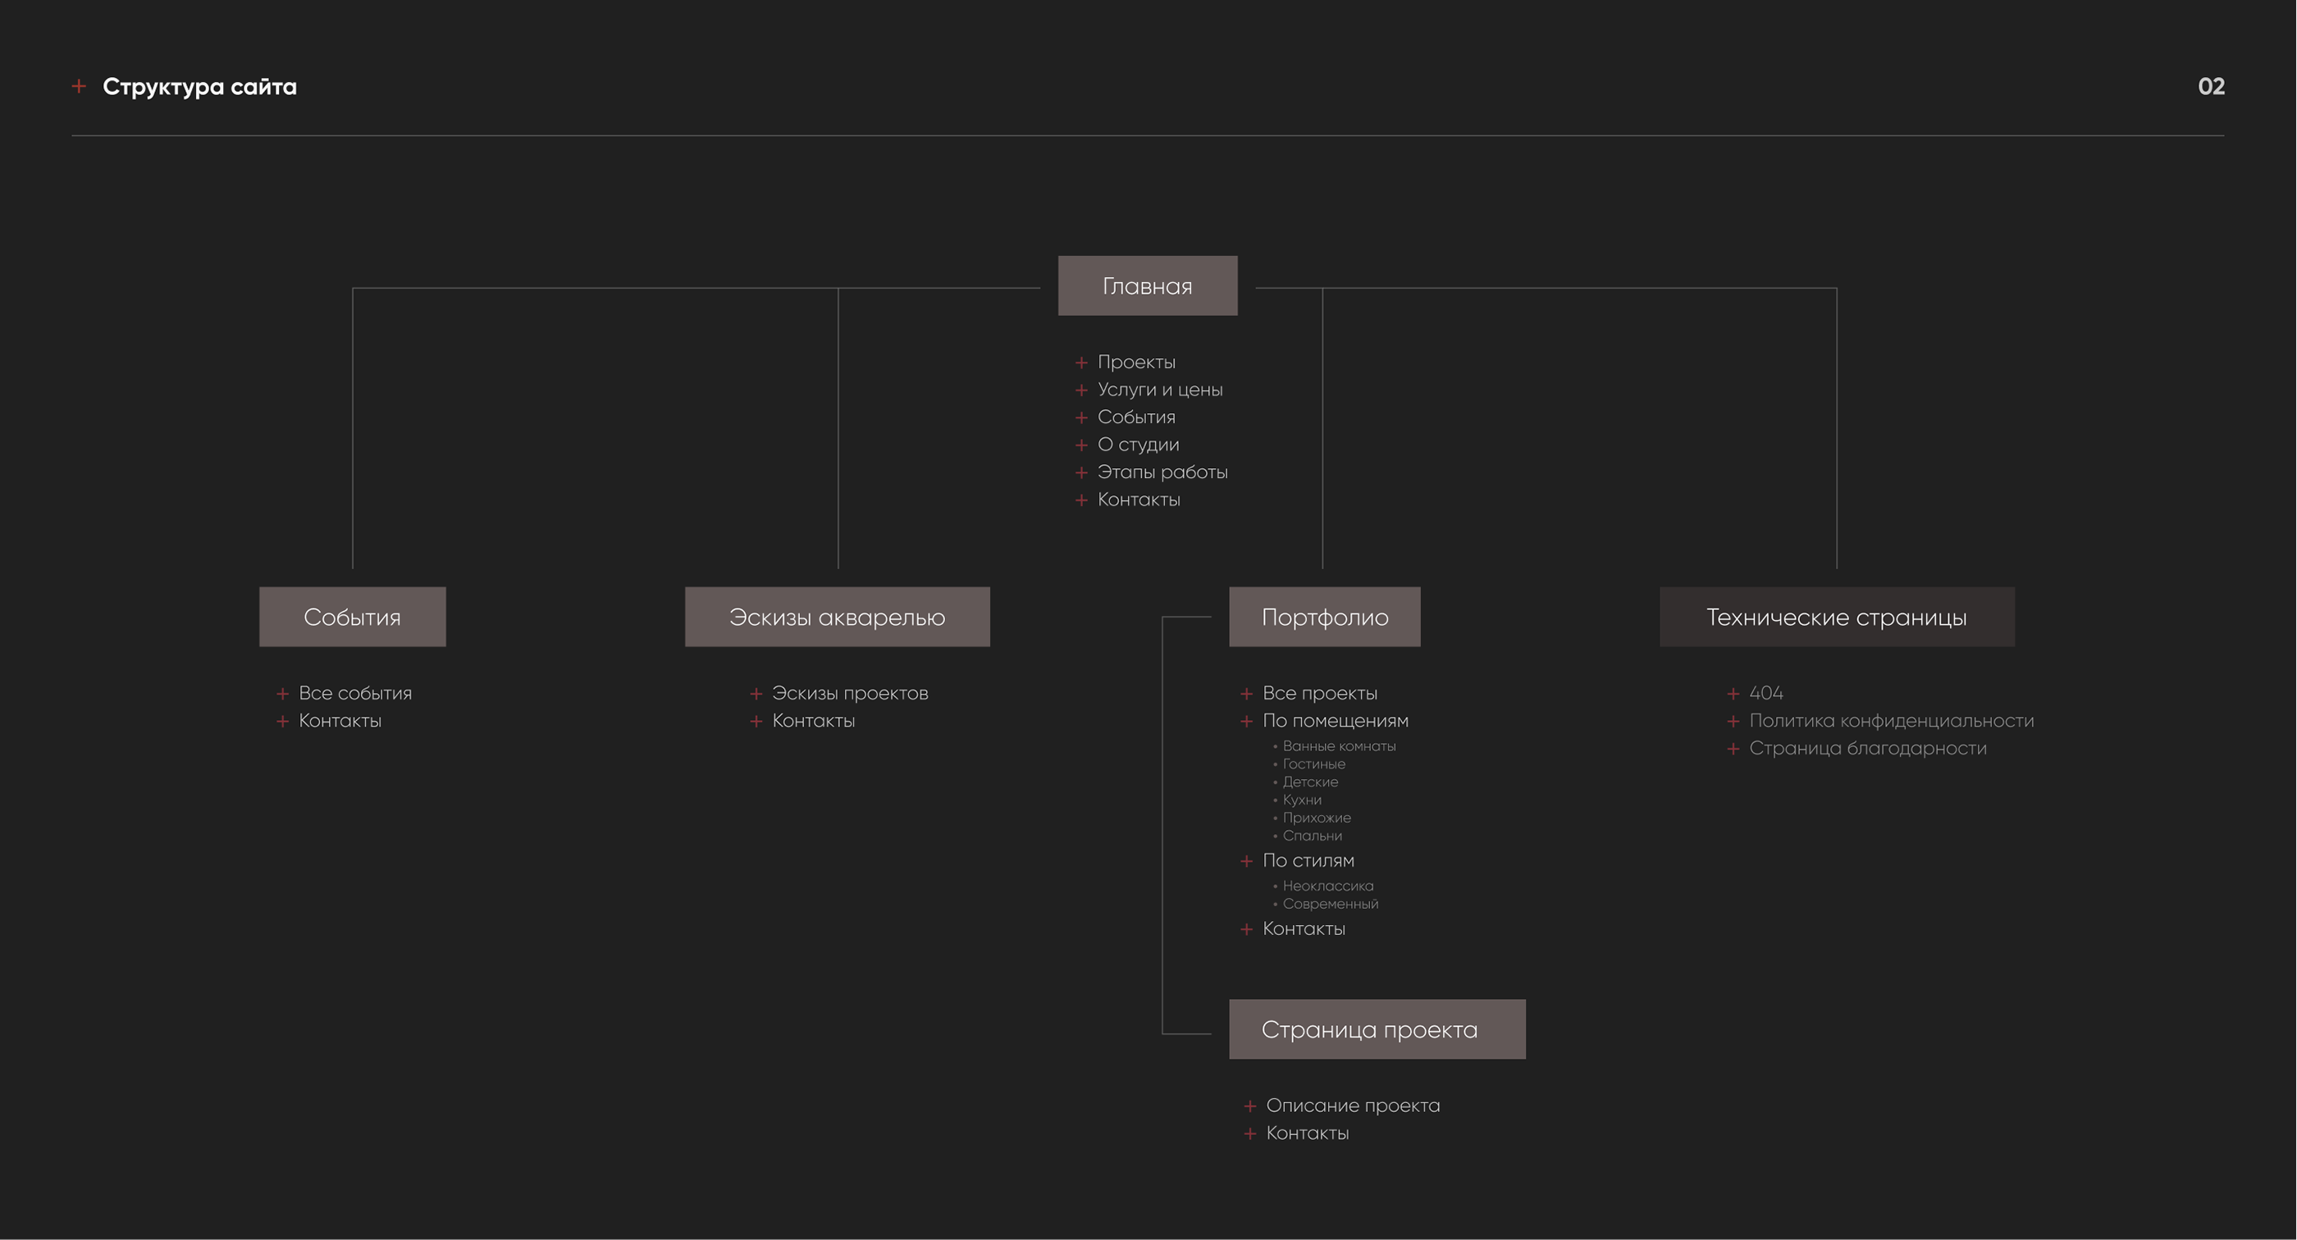2297x1240 pixels.
Task: Click the red plus beside Структура сайта
Action: click(x=79, y=86)
